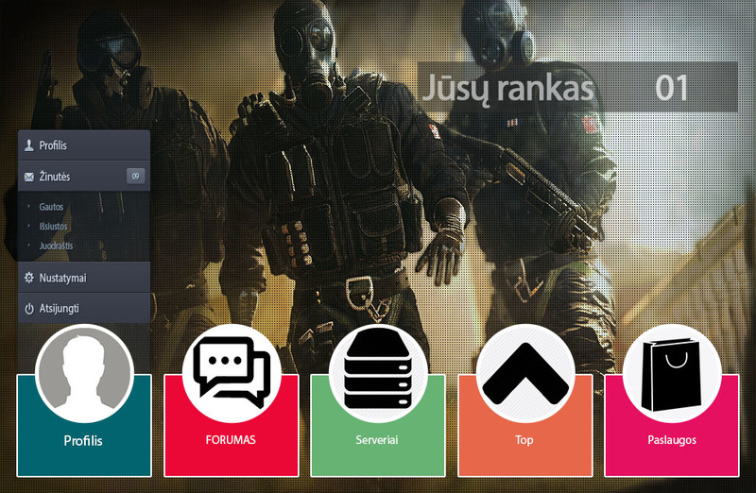This screenshot has width=756, height=493.
Task: Open the Profilis sidebar menu item
Action: coord(84,145)
